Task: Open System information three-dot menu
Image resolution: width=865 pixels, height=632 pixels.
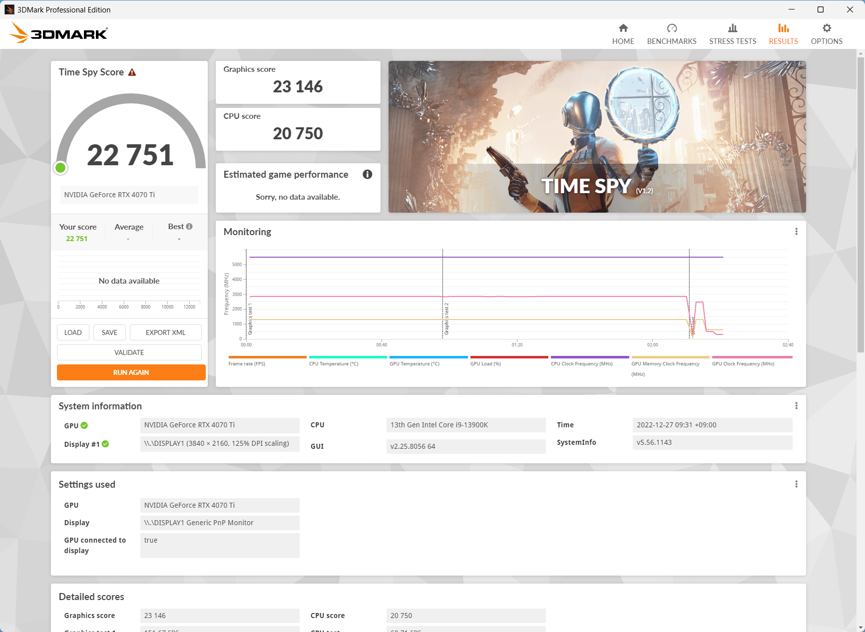Action: pyautogui.click(x=796, y=406)
